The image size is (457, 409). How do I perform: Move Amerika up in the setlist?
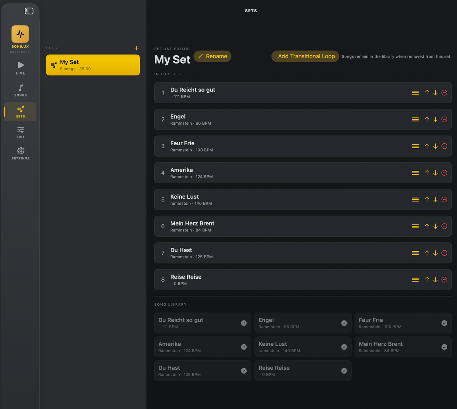[427, 173]
